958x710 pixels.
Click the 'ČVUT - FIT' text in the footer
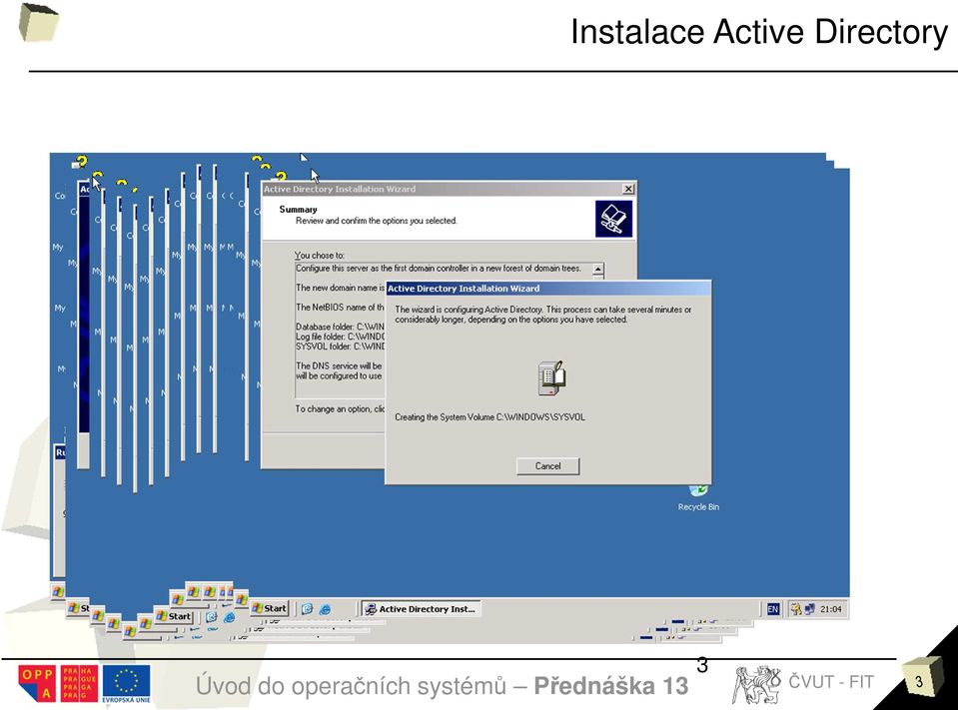831,681
